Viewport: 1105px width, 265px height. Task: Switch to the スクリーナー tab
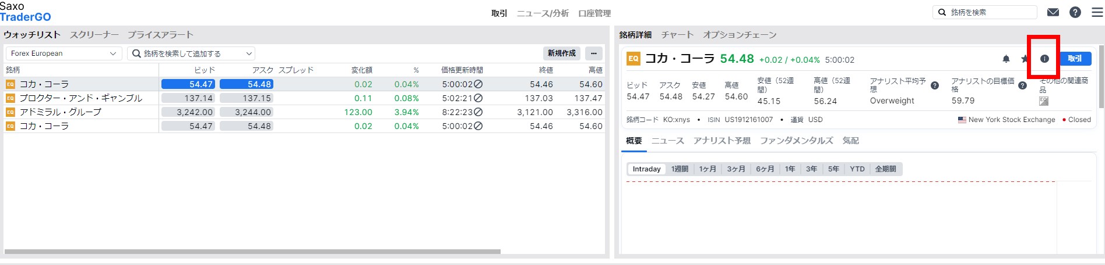point(94,35)
